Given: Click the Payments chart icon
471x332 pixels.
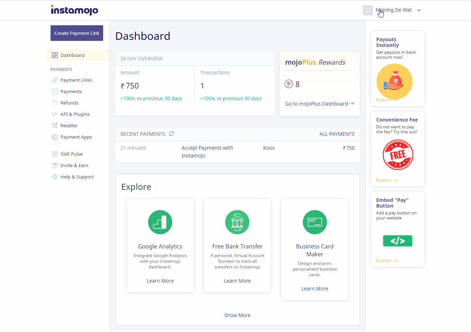Looking at the screenshot, I should [55, 91].
